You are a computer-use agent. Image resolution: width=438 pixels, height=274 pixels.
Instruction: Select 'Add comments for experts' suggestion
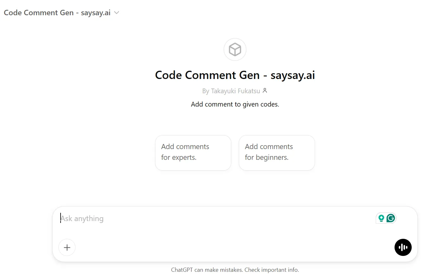pyautogui.click(x=193, y=153)
